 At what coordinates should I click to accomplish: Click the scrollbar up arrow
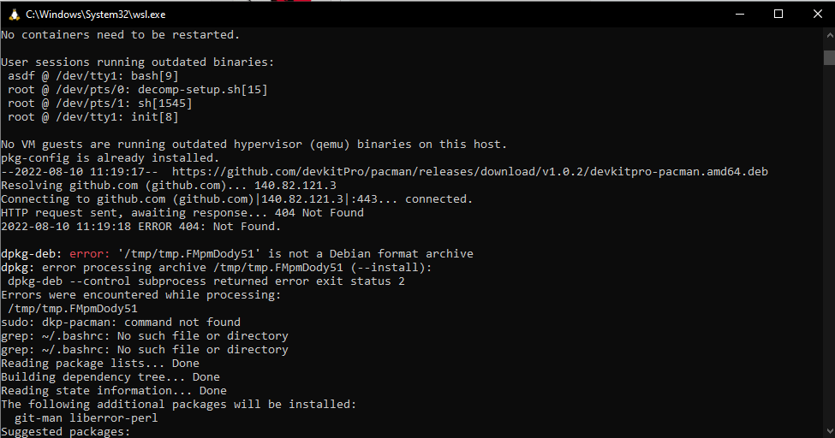(x=828, y=35)
